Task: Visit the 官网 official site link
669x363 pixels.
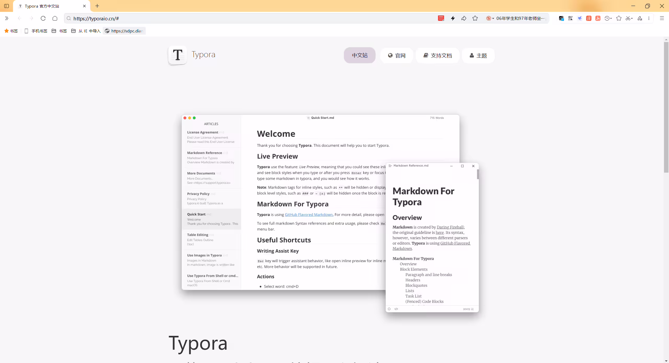Action: pos(397,55)
